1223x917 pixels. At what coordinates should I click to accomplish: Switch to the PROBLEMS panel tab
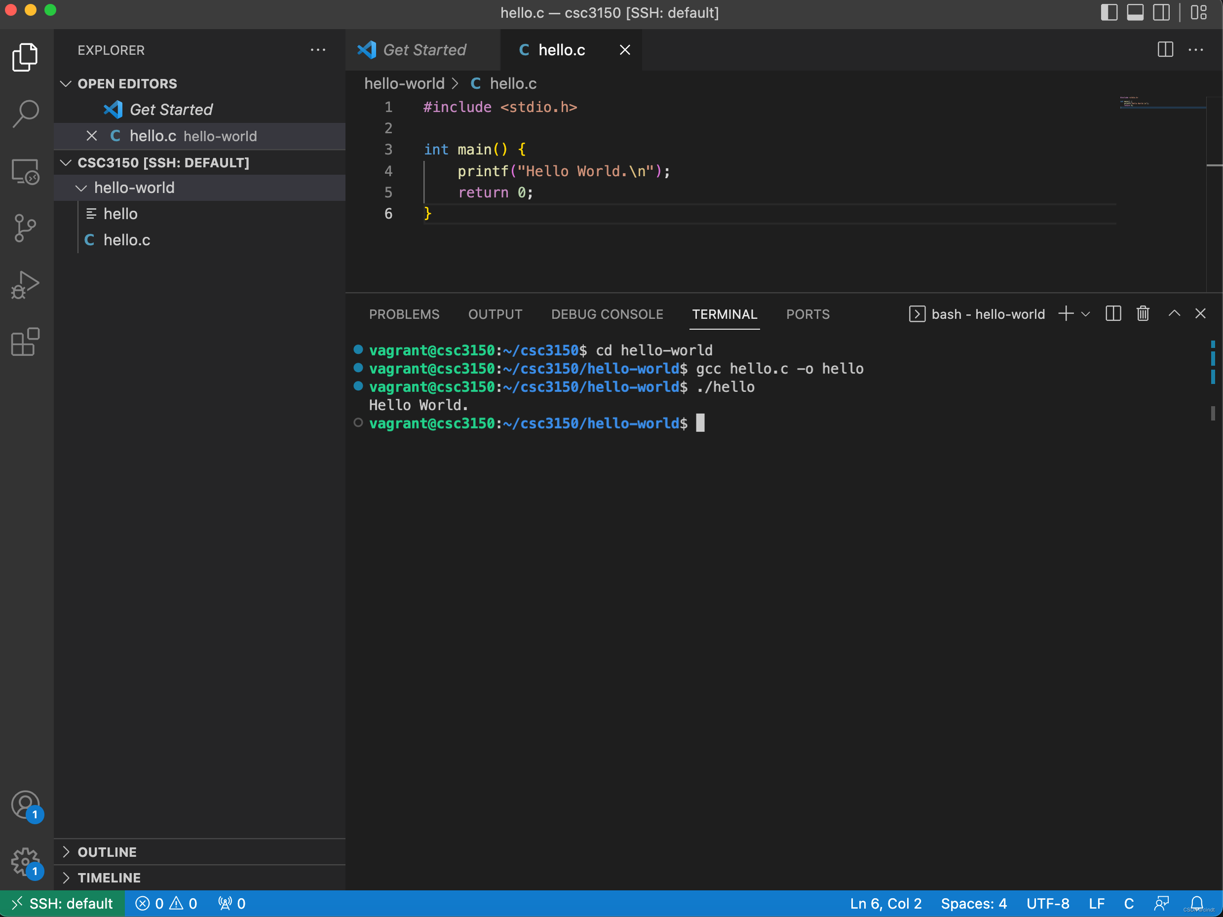[404, 314]
